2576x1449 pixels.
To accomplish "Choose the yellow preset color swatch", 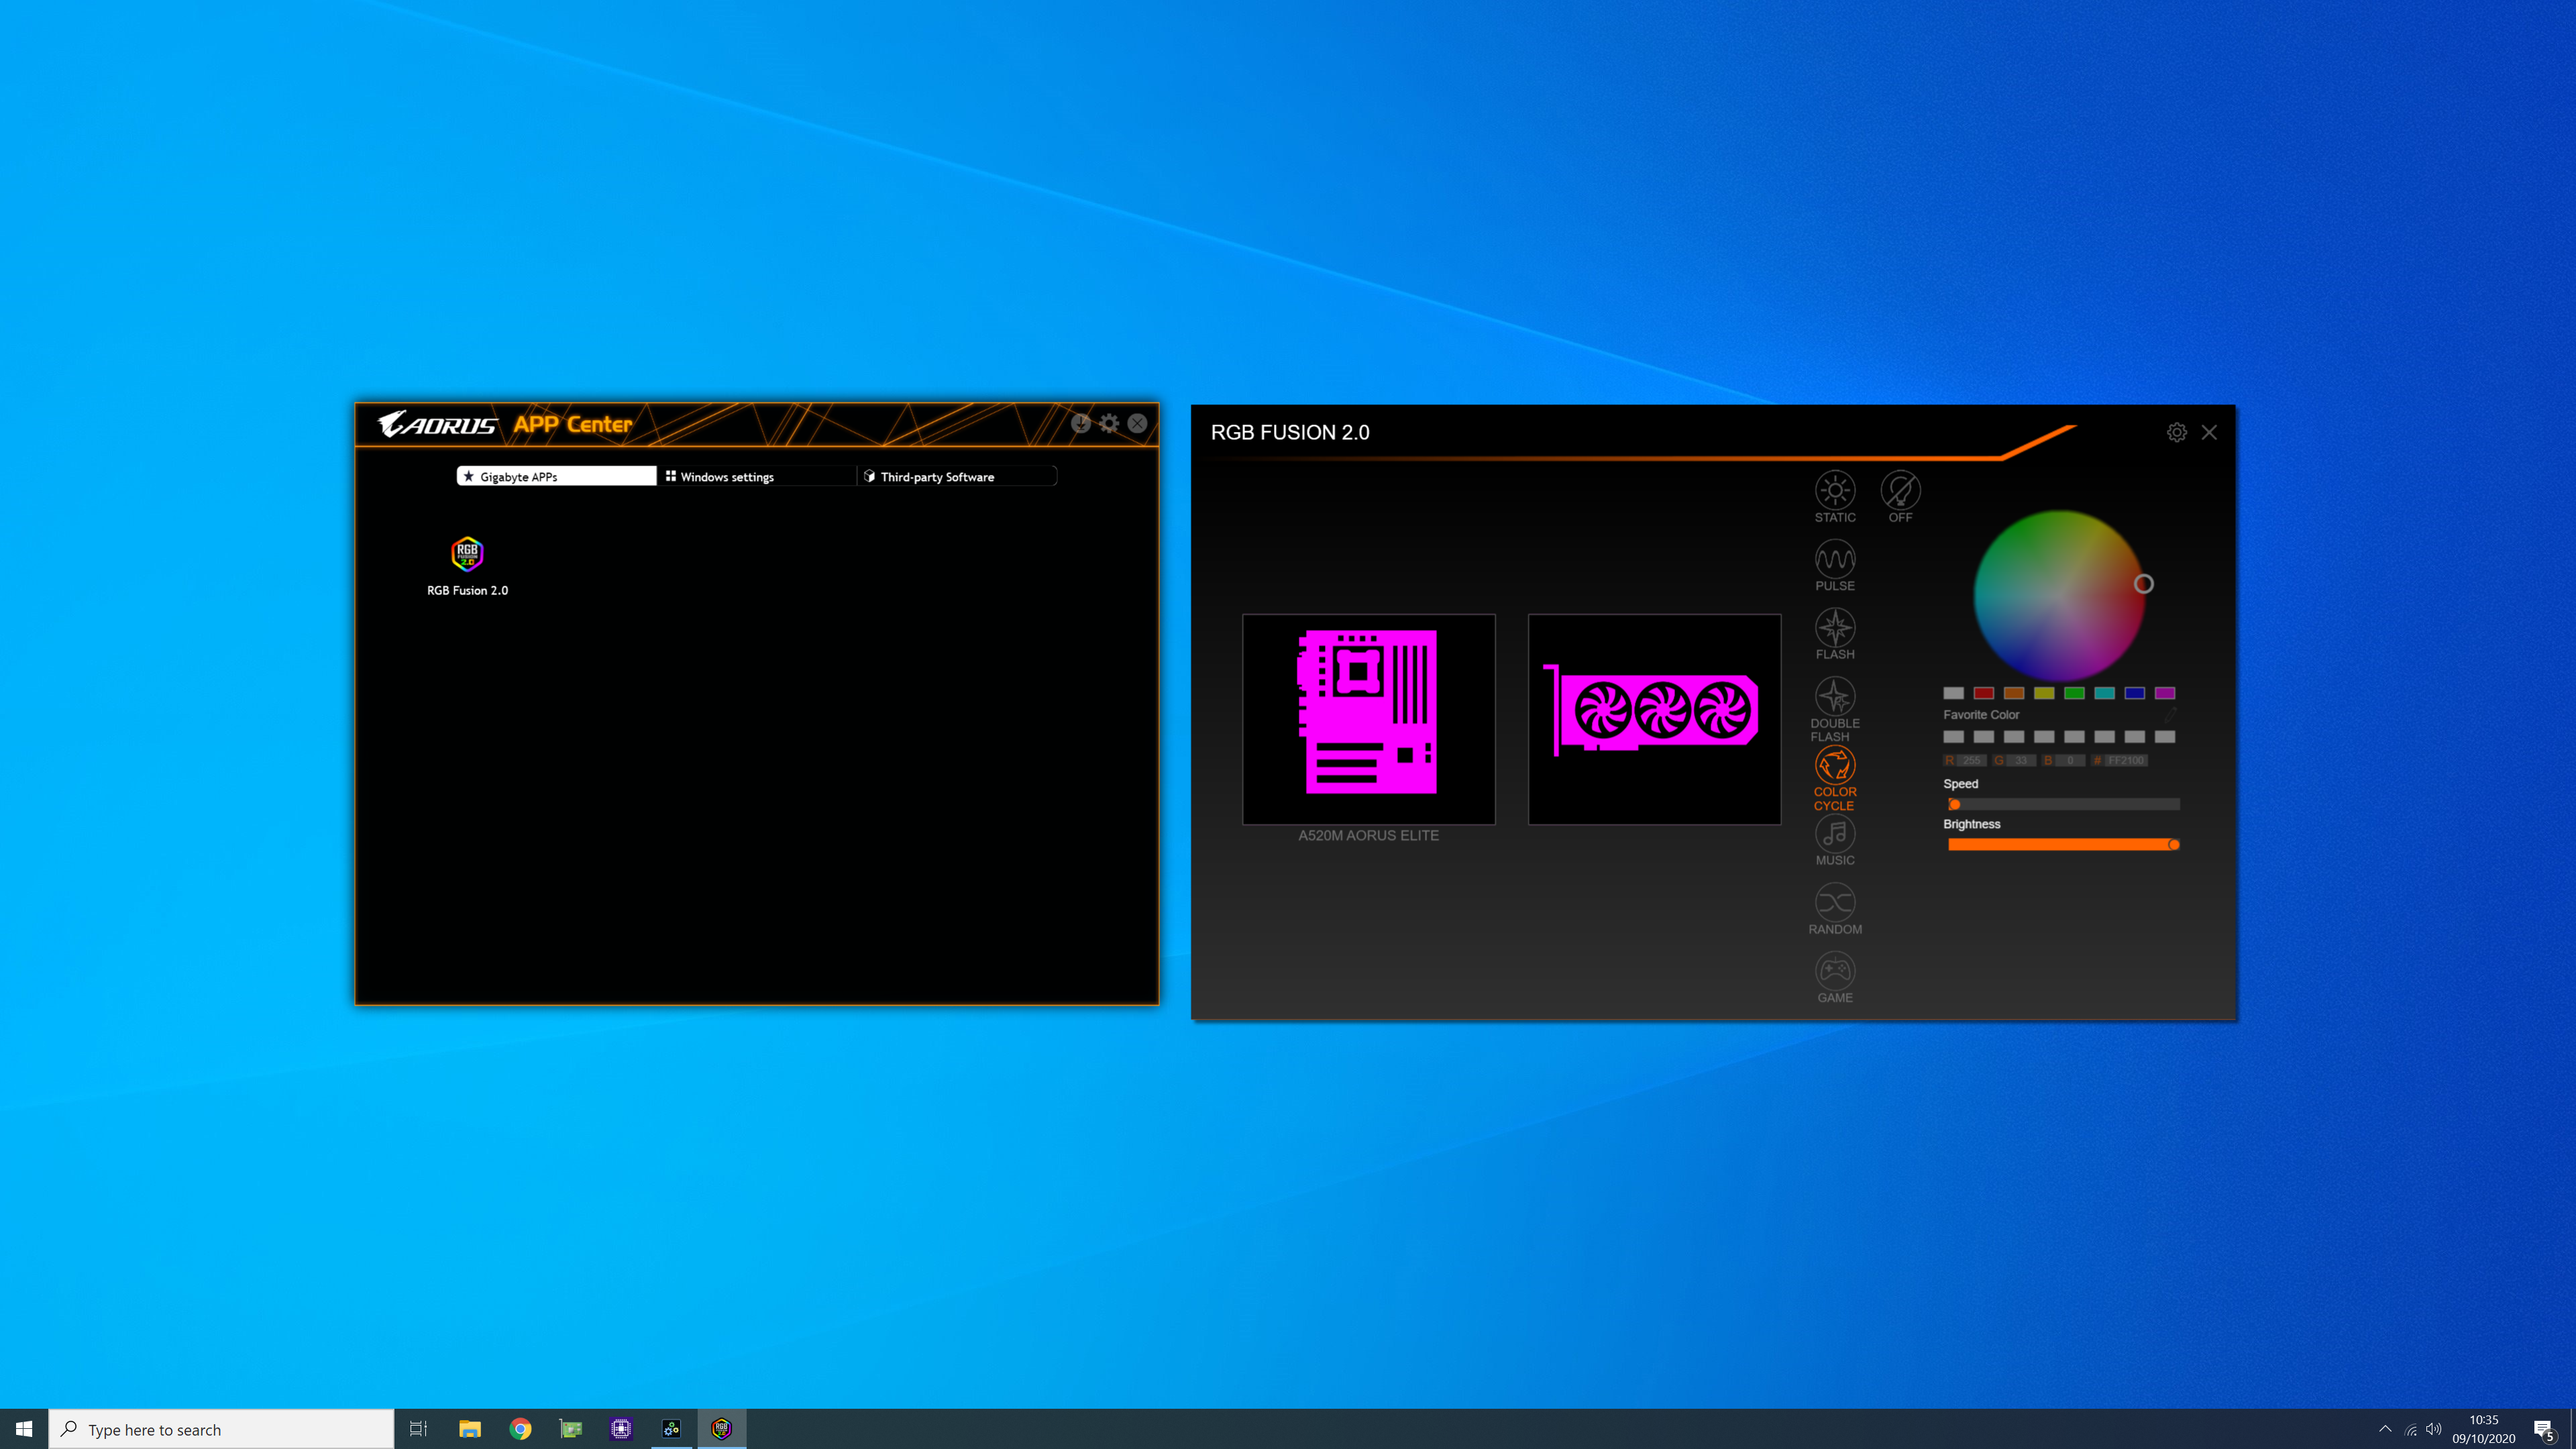I will [2044, 693].
